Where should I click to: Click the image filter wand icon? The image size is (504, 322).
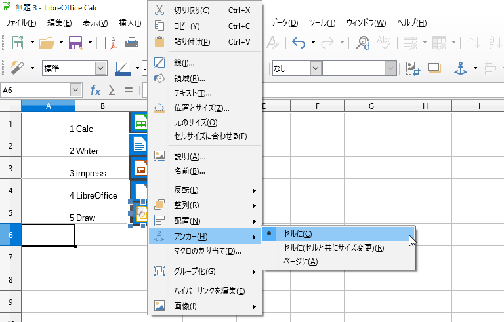17,68
